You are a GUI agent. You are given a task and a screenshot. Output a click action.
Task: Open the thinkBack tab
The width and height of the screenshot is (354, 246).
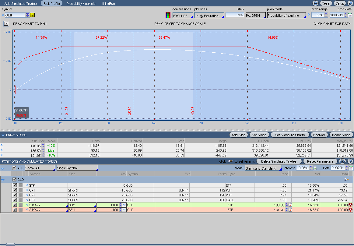click(109, 4)
